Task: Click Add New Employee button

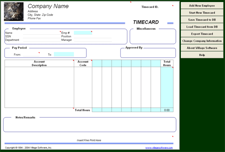Action: [202, 5]
